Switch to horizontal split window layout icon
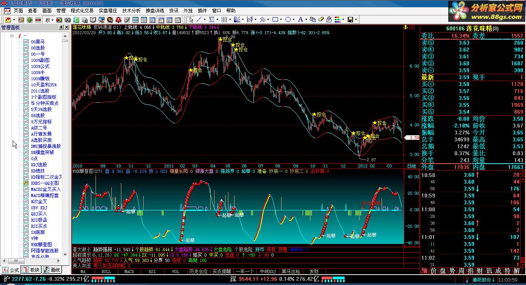526x285 pixels. coord(135,20)
